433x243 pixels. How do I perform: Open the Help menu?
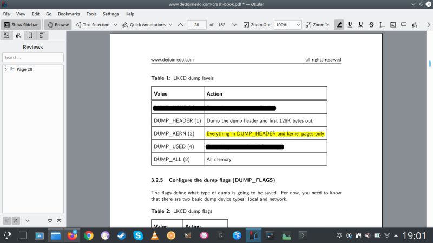point(129,14)
